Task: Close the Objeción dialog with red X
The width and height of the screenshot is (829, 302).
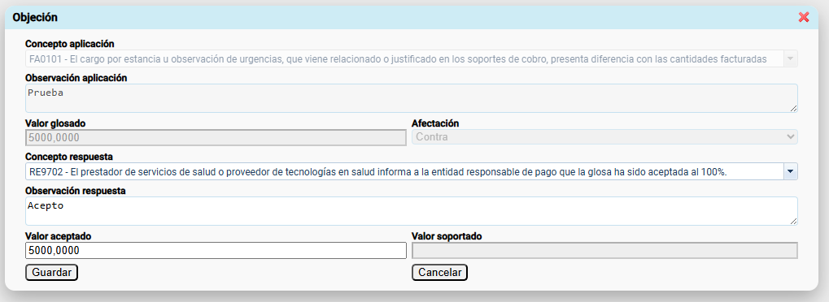Action: point(804,17)
